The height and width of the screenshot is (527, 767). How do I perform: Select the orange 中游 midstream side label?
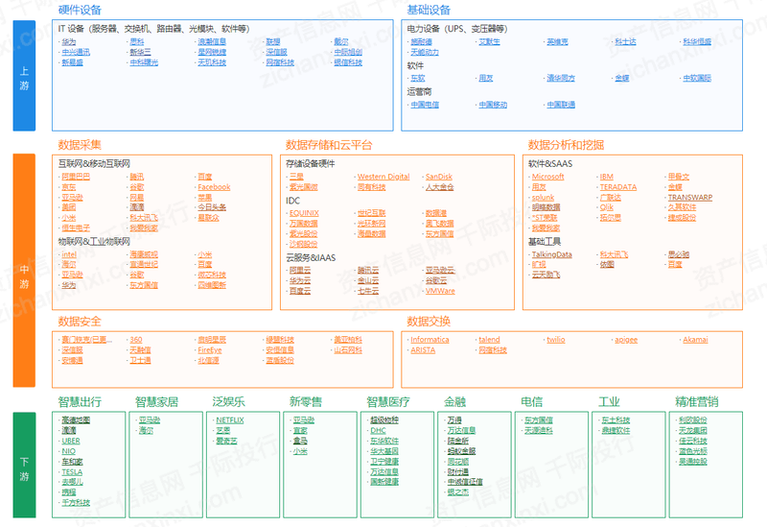pyautogui.click(x=24, y=272)
